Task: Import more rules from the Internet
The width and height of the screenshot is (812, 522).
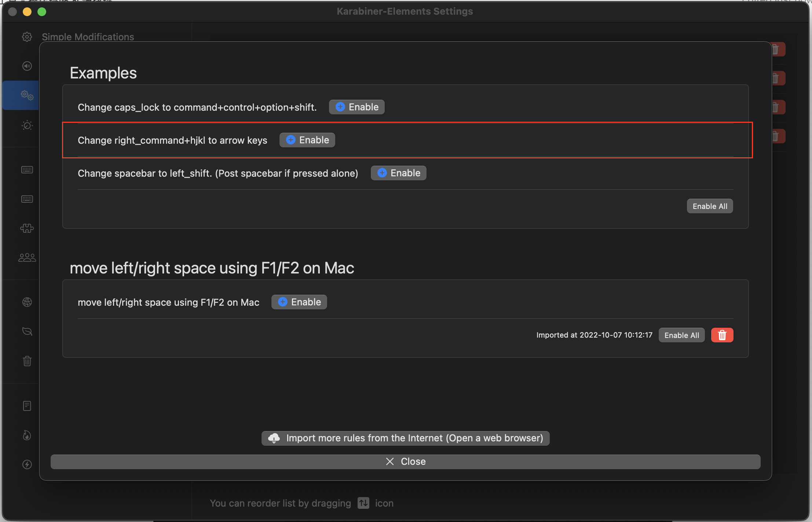Action: point(405,438)
